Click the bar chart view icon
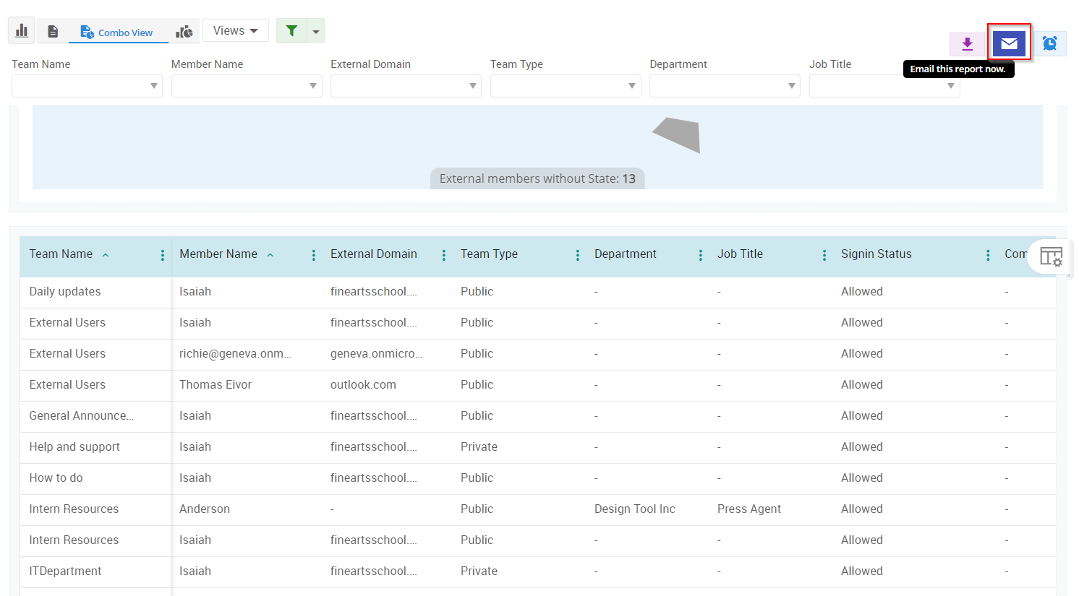Image resolution: width=1079 pixels, height=596 pixels. [21, 31]
